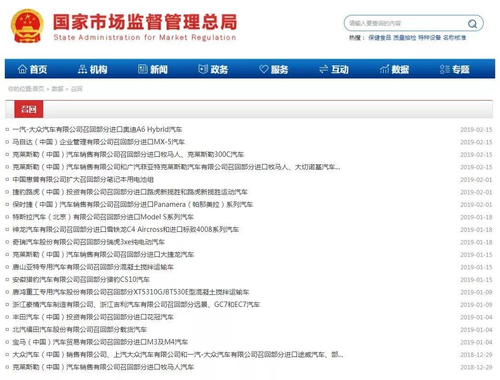Viewport: 500px width, 380px height.
Task: Open the 克莱斯勒 大捷龙 recall notice
Action: 103,254
